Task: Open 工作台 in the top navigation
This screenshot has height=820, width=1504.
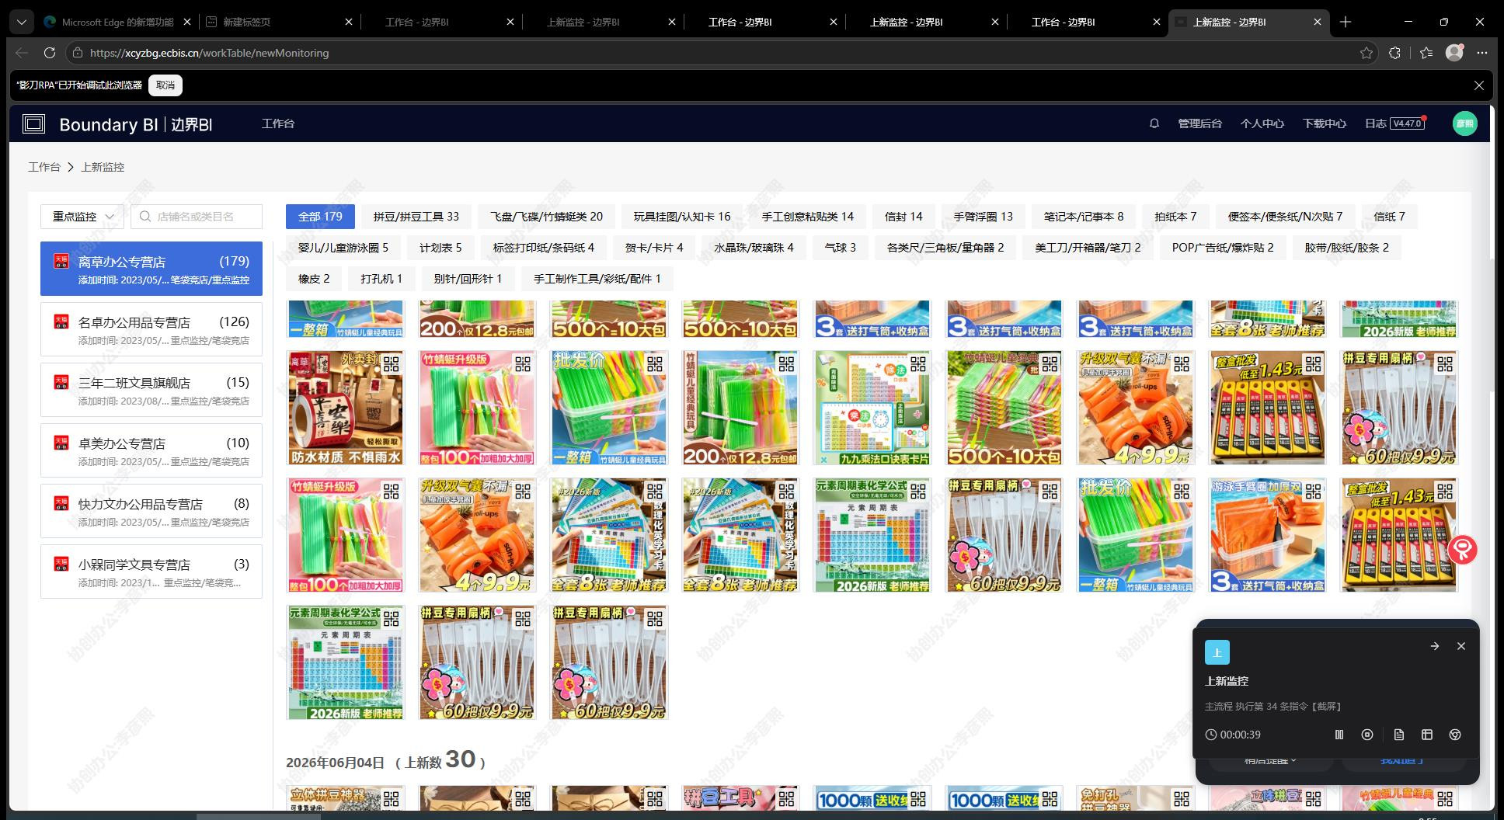Action: click(x=278, y=123)
